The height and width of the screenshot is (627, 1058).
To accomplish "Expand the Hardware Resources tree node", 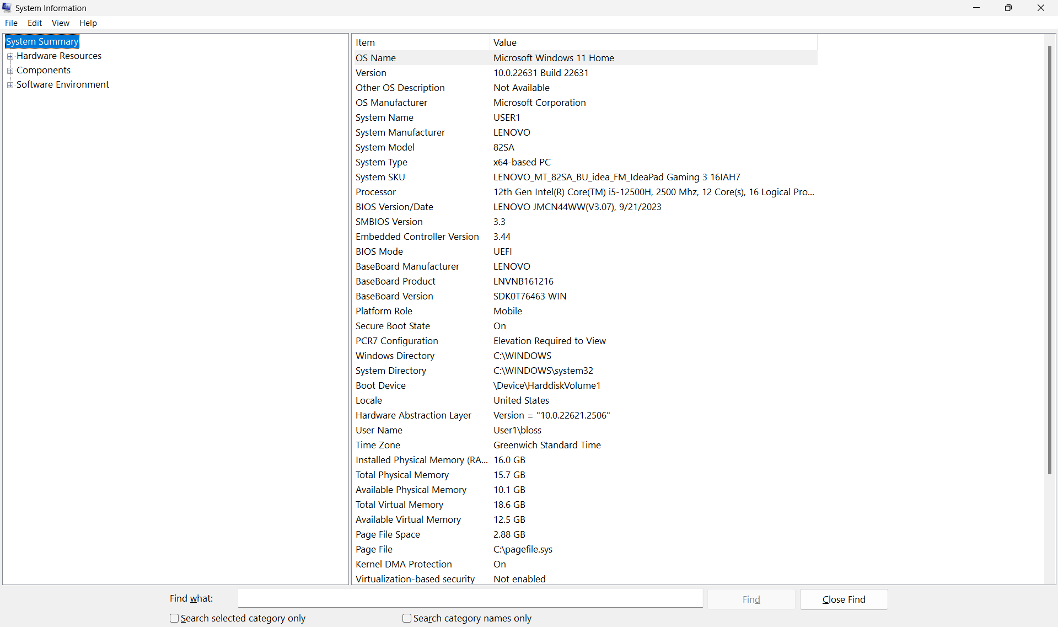I will click(x=10, y=56).
